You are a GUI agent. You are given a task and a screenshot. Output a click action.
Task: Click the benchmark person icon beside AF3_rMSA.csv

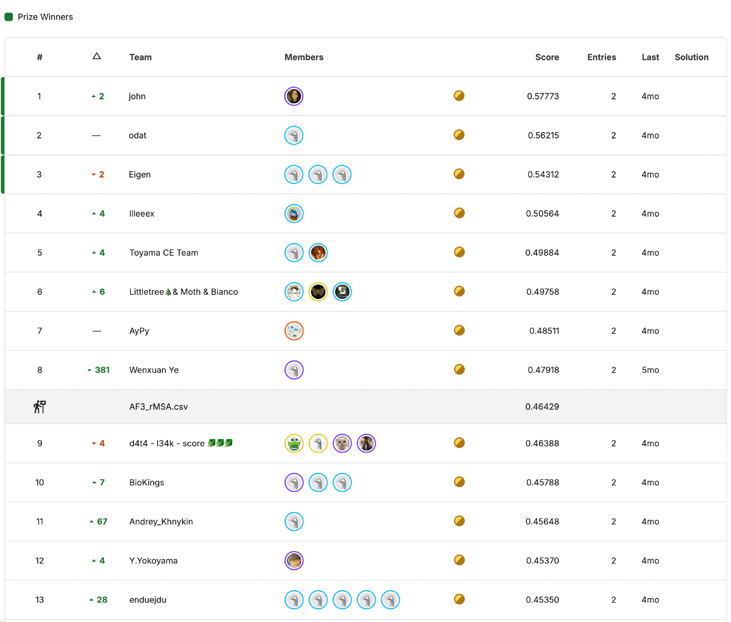pos(39,407)
